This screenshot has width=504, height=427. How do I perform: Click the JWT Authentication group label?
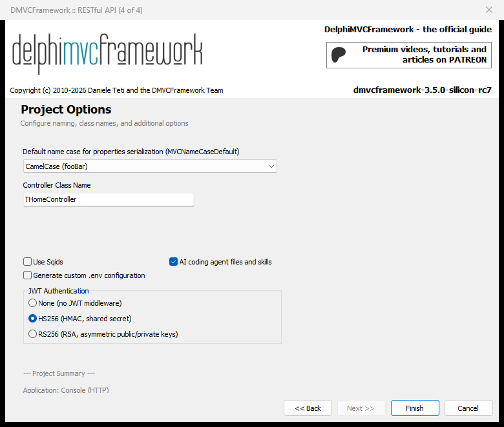pyautogui.click(x=59, y=291)
